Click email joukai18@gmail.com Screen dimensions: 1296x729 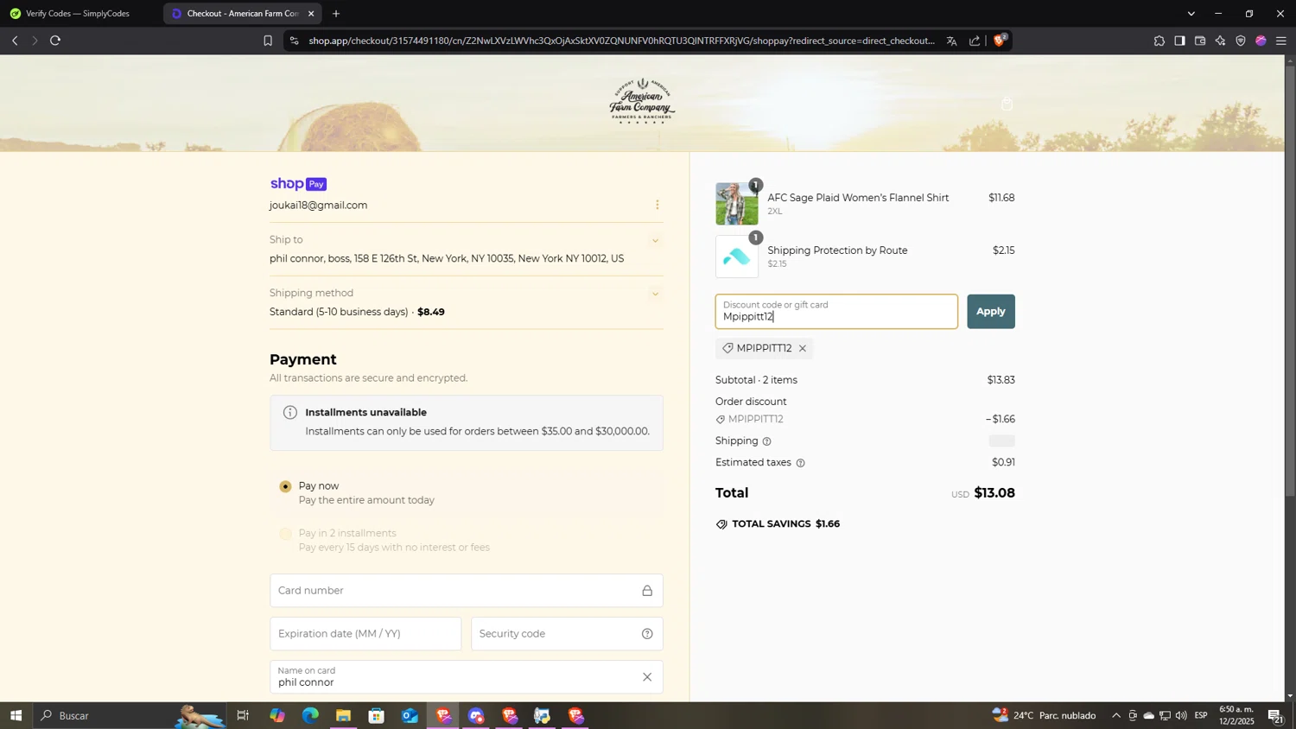[318, 206]
